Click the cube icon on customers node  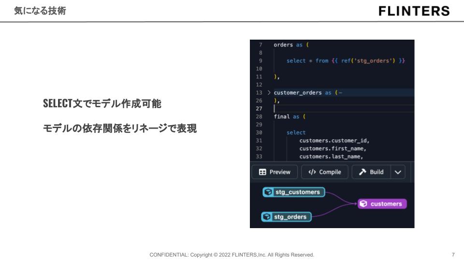[363, 203]
